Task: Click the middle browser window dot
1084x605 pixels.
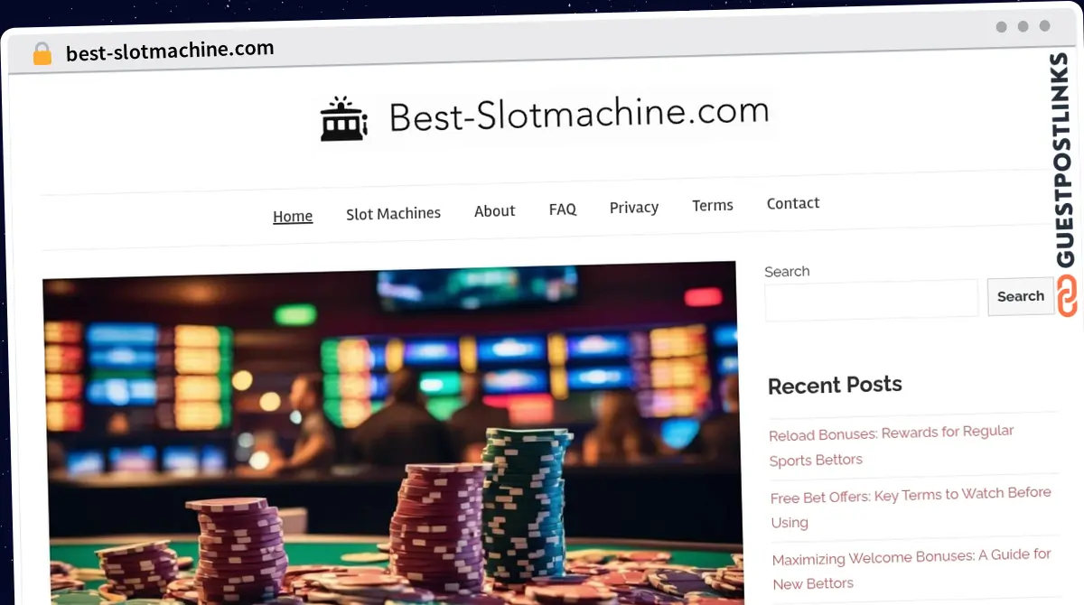Action: pyautogui.click(x=1023, y=27)
